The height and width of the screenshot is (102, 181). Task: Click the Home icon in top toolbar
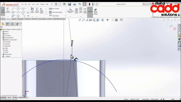(56, 4)
